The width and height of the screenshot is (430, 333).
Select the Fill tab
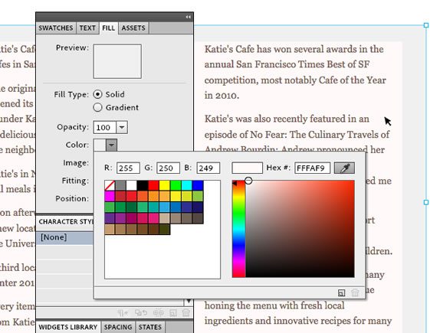(x=109, y=28)
